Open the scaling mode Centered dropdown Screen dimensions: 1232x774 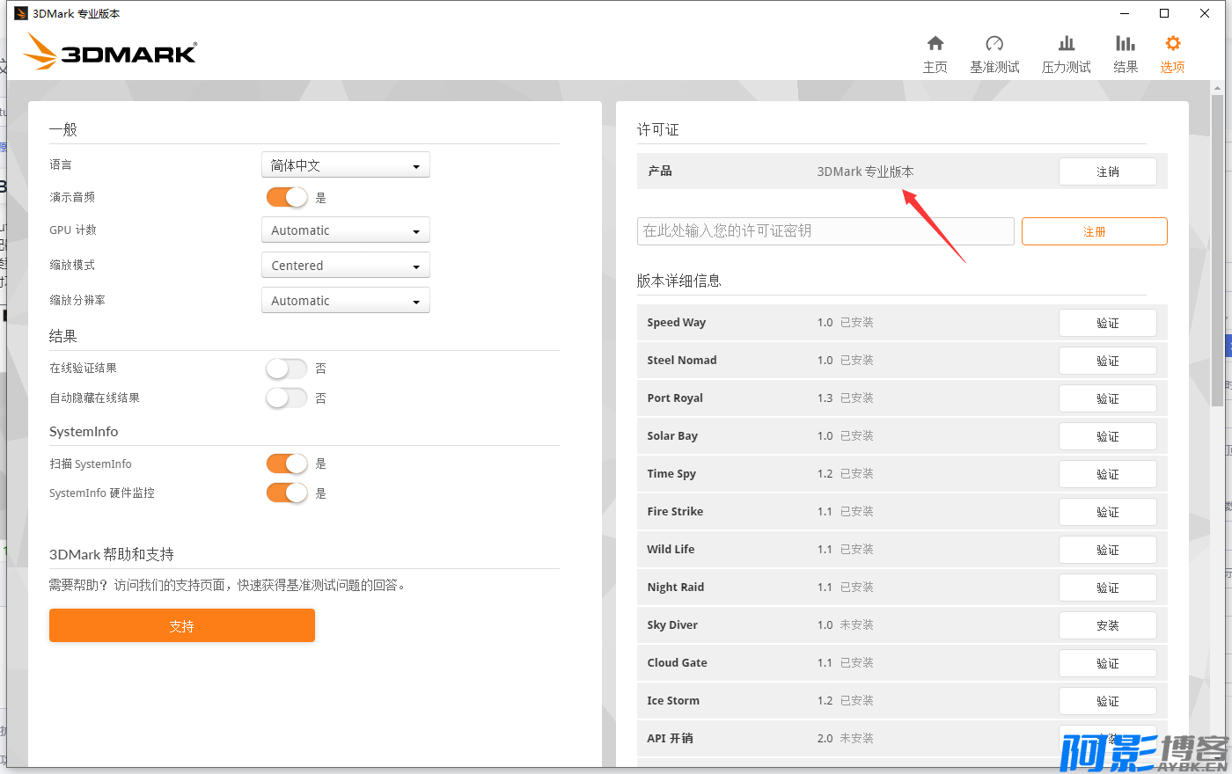pos(345,266)
